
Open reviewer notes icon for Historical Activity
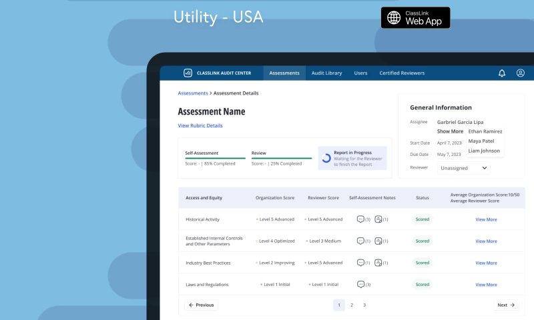pos(378,219)
